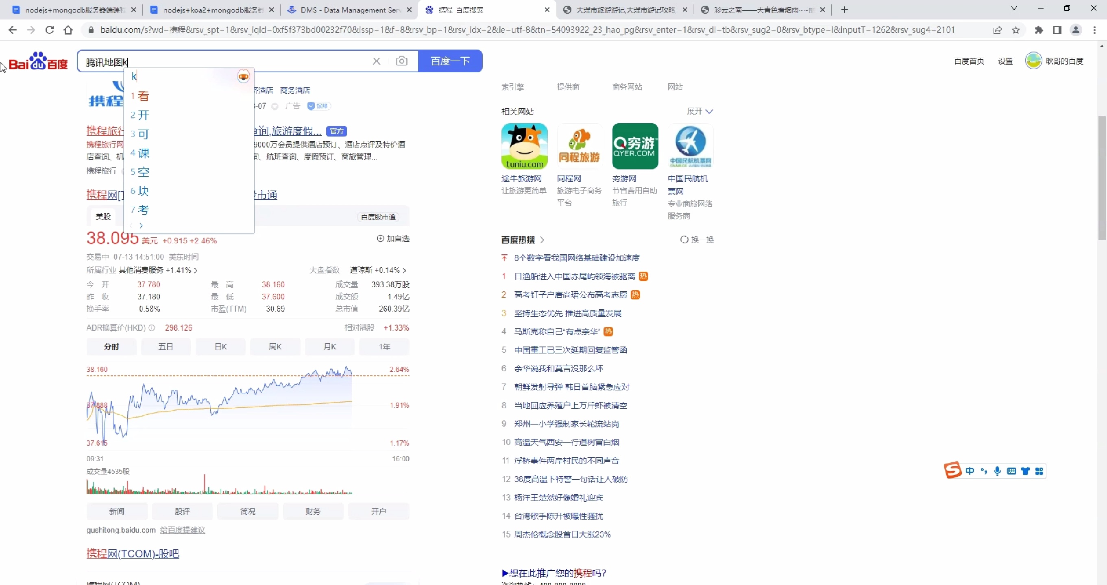Image resolution: width=1107 pixels, height=585 pixels.
Task: Toggle 加自选 to add stock to watchlist
Action: point(393,238)
